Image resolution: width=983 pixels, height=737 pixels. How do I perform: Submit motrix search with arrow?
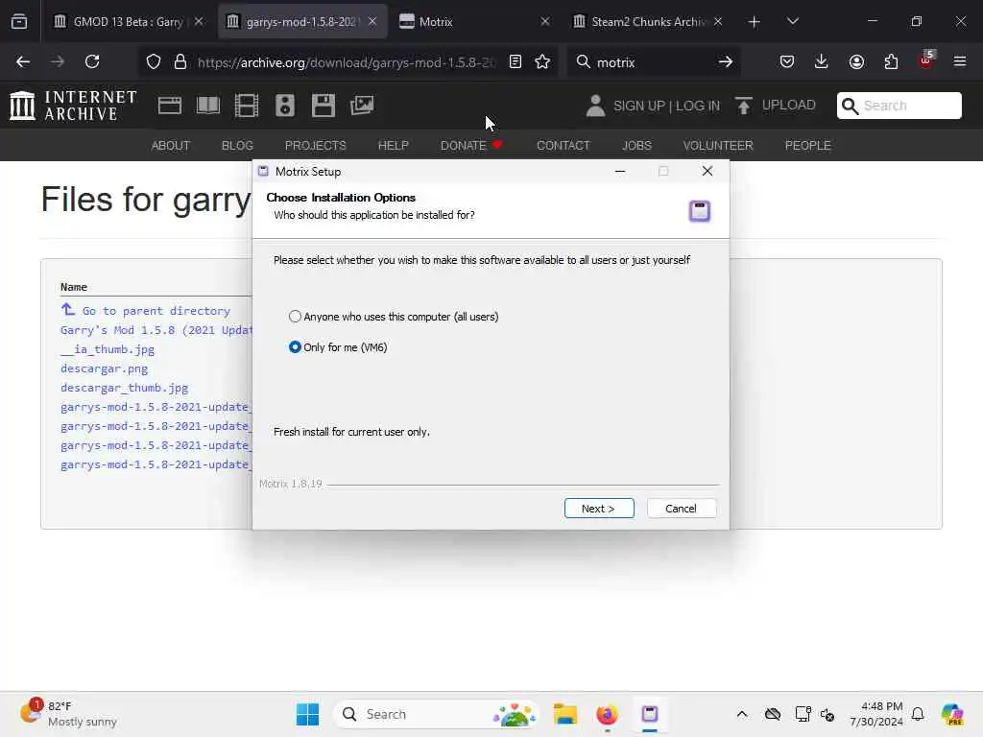[x=726, y=61]
